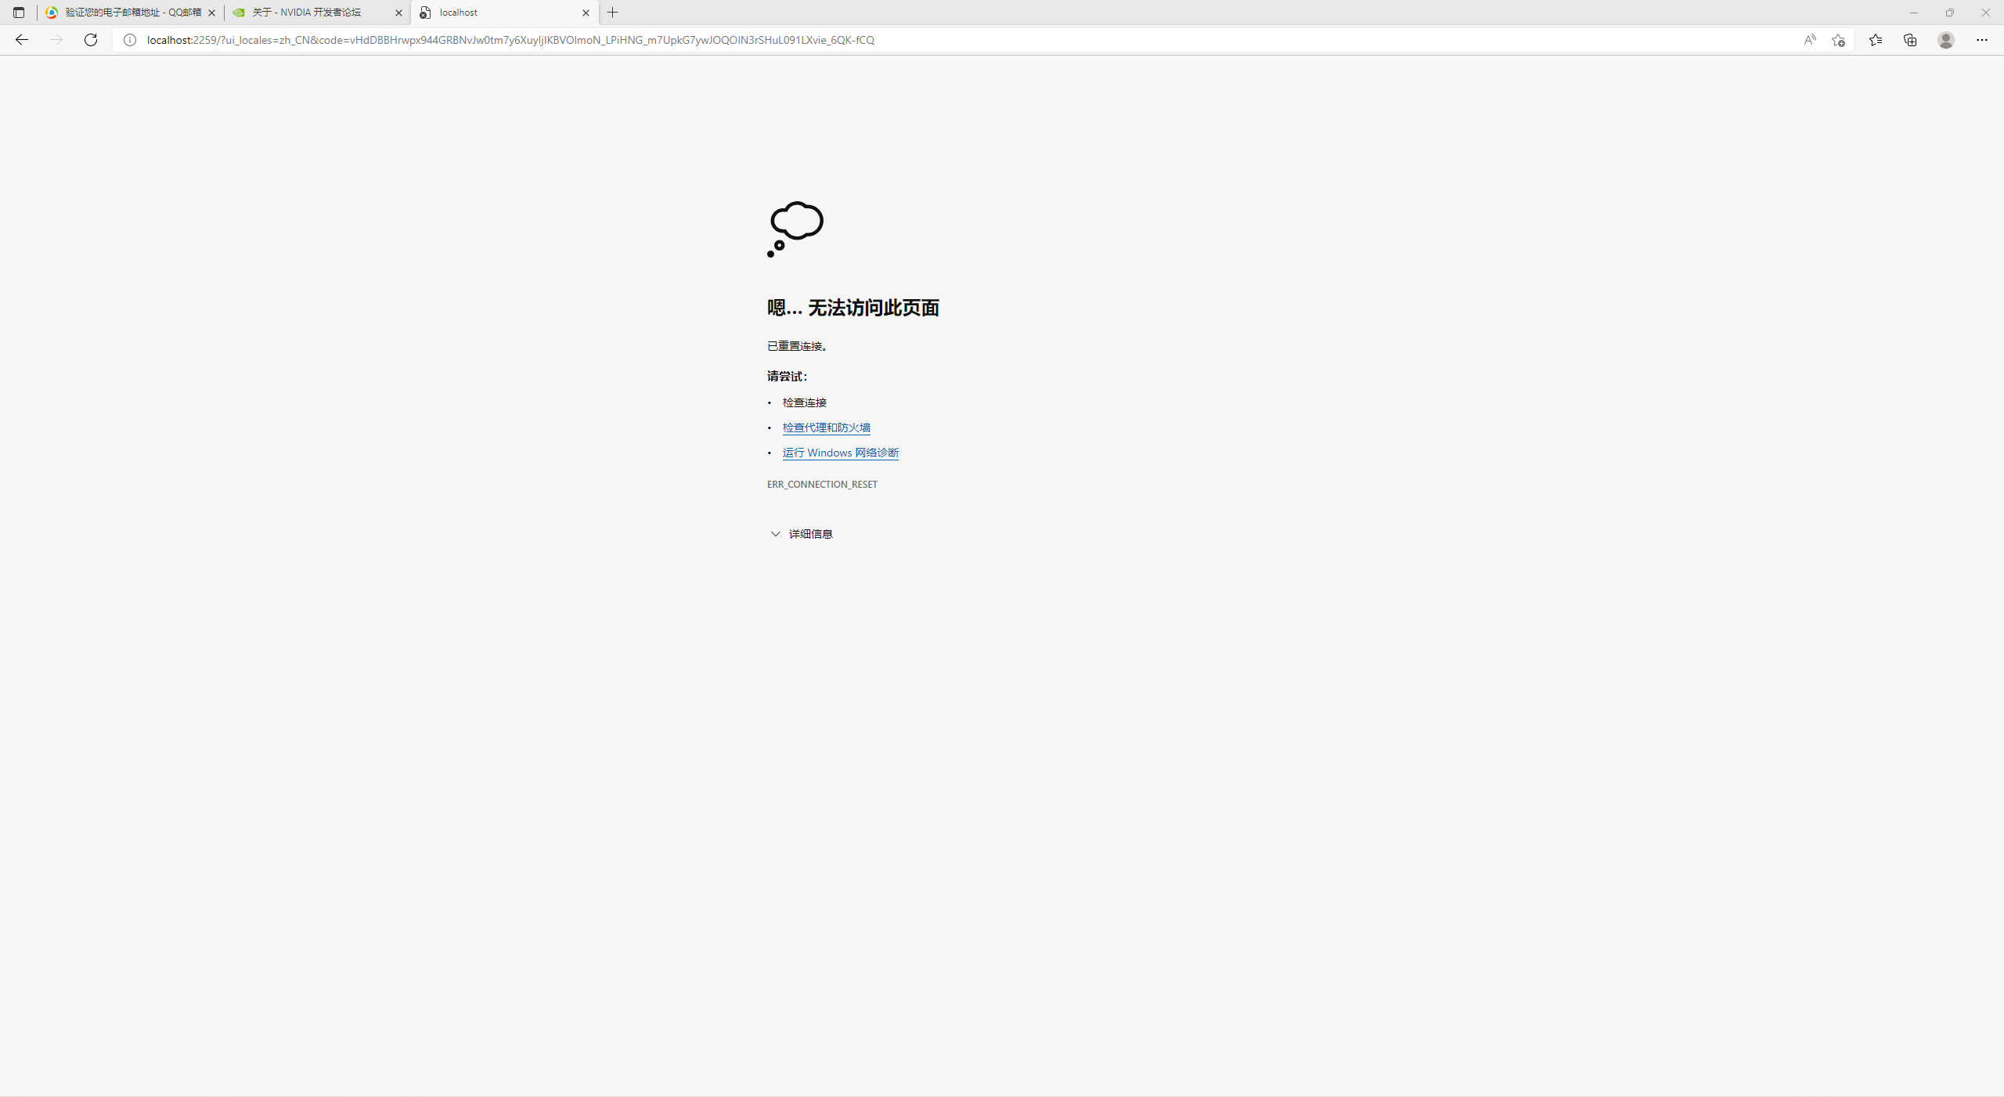The width and height of the screenshot is (2004, 1097).
Task: Minimize the browser window
Action: point(1914,13)
